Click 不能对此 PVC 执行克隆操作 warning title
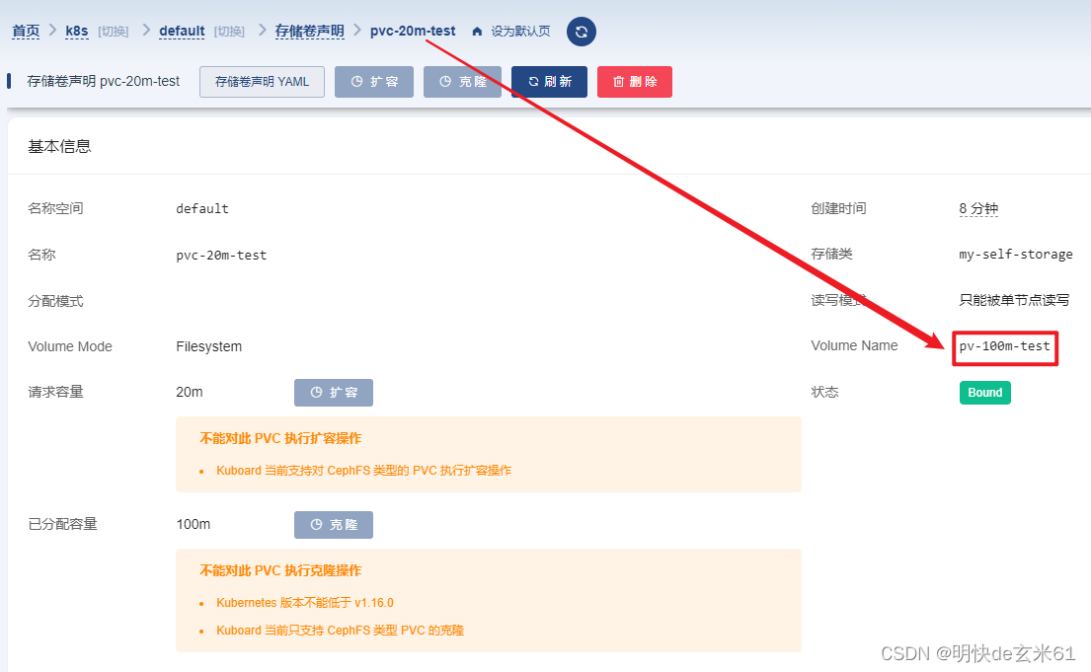Image resolution: width=1091 pixels, height=672 pixels. point(280,570)
